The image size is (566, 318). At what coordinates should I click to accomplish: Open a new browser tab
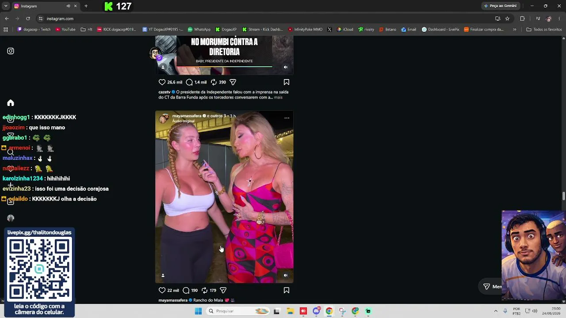pyautogui.click(x=86, y=6)
